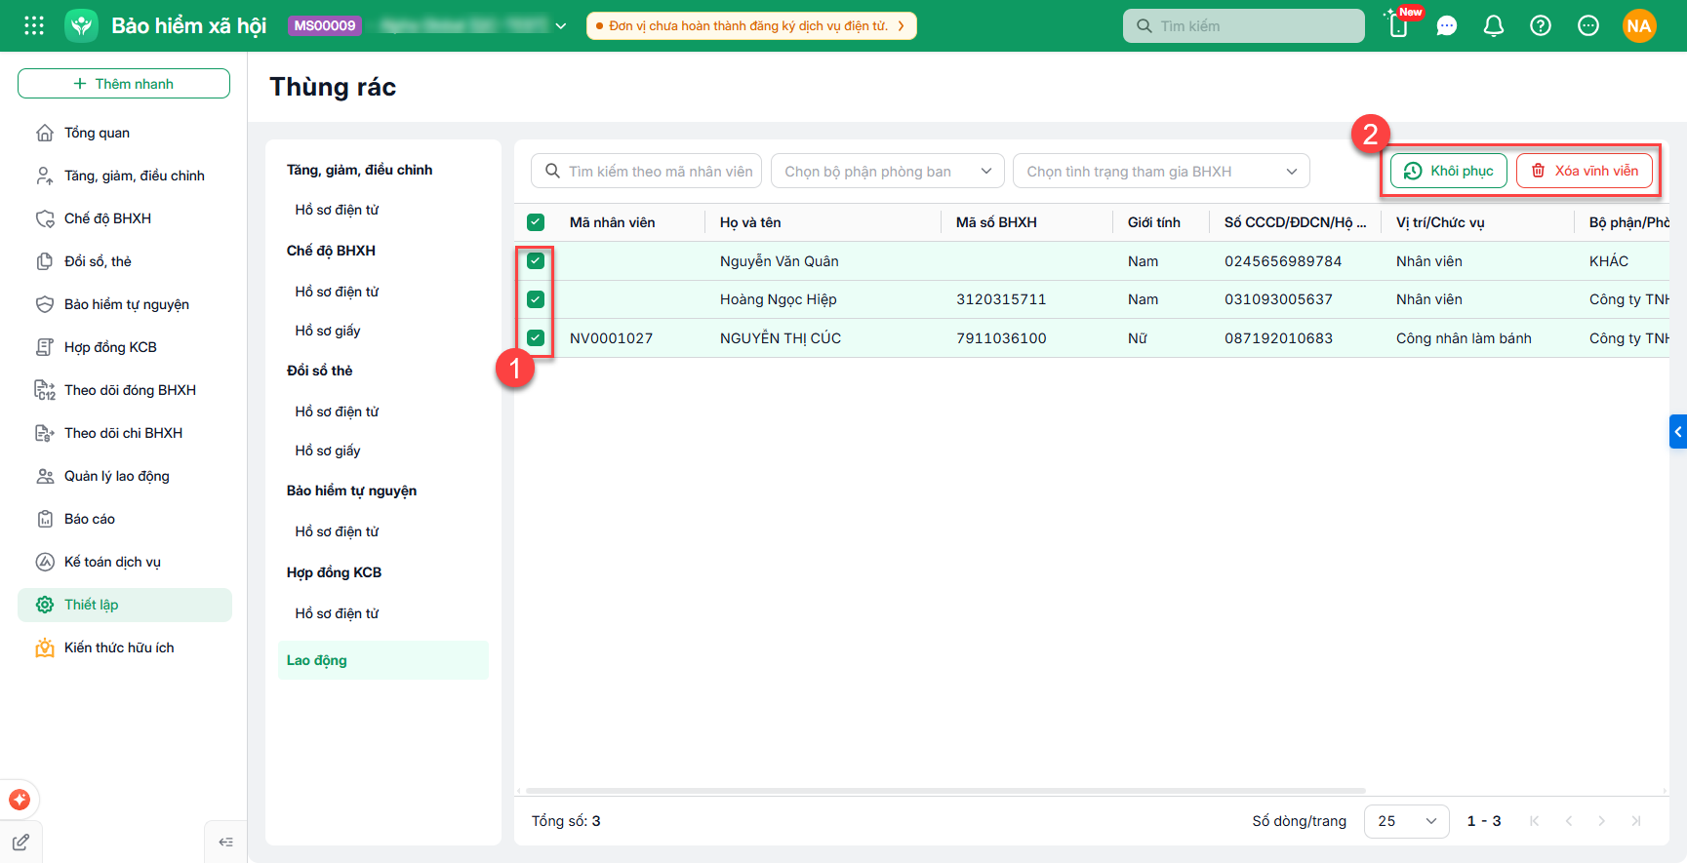Click the MS00009 unit code badge
Image resolution: width=1687 pixels, height=863 pixels.
click(x=325, y=25)
